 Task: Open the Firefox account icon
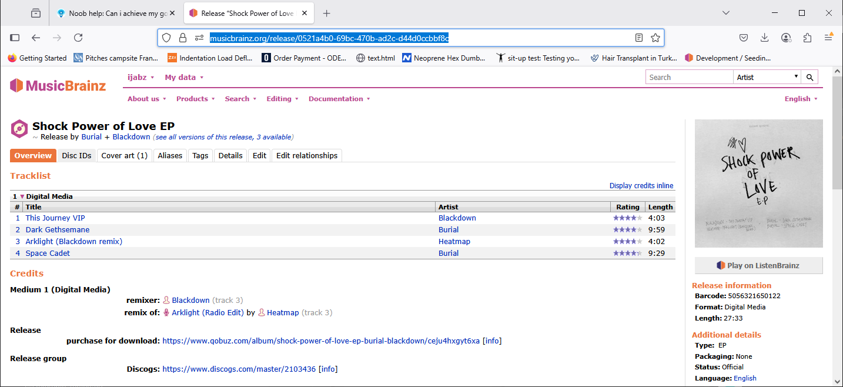tap(786, 38)
